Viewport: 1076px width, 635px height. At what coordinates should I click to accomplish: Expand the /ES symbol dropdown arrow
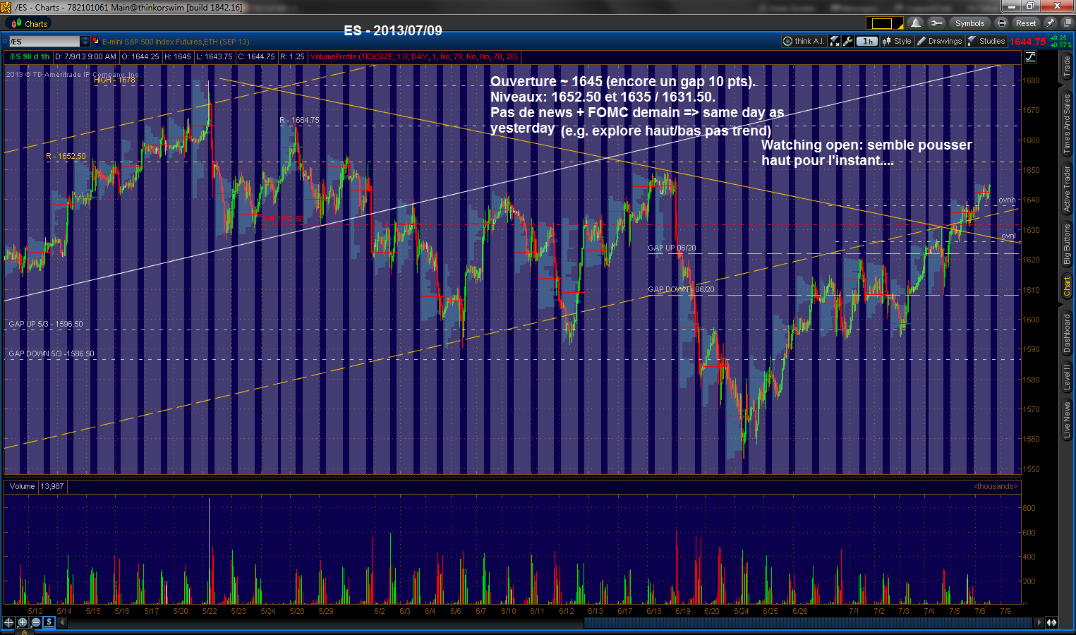point(85,42)
